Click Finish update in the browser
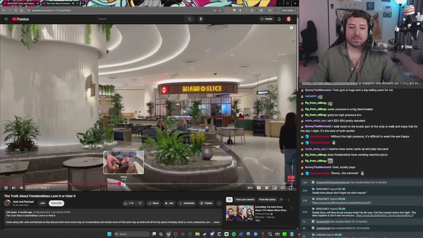Image resolution: width=423 pixels, height=238 pixels. tap(288, 10)
